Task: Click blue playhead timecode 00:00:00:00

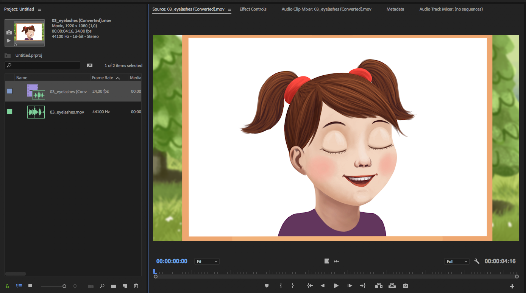Action: pos(172,261)
